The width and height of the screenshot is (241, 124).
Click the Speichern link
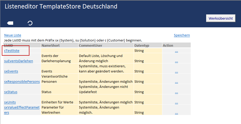click(x=182, y=35)
